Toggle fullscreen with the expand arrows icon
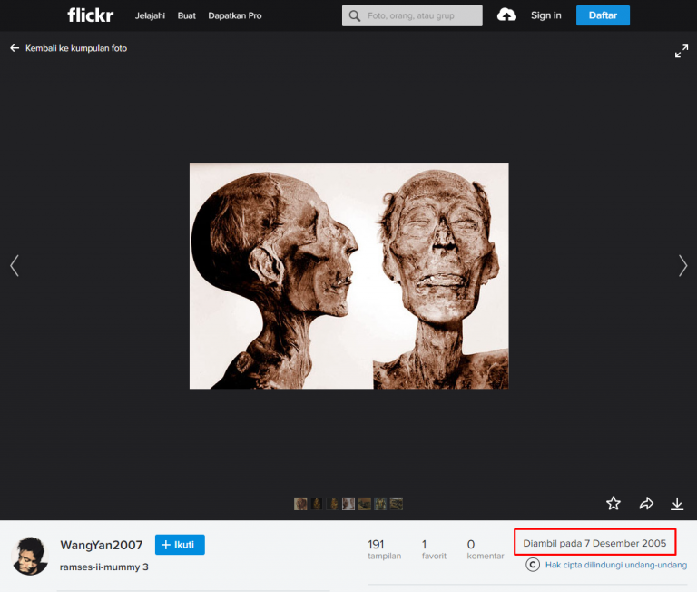The height and width of the screenshot is (592, 697). pos(682,51)
